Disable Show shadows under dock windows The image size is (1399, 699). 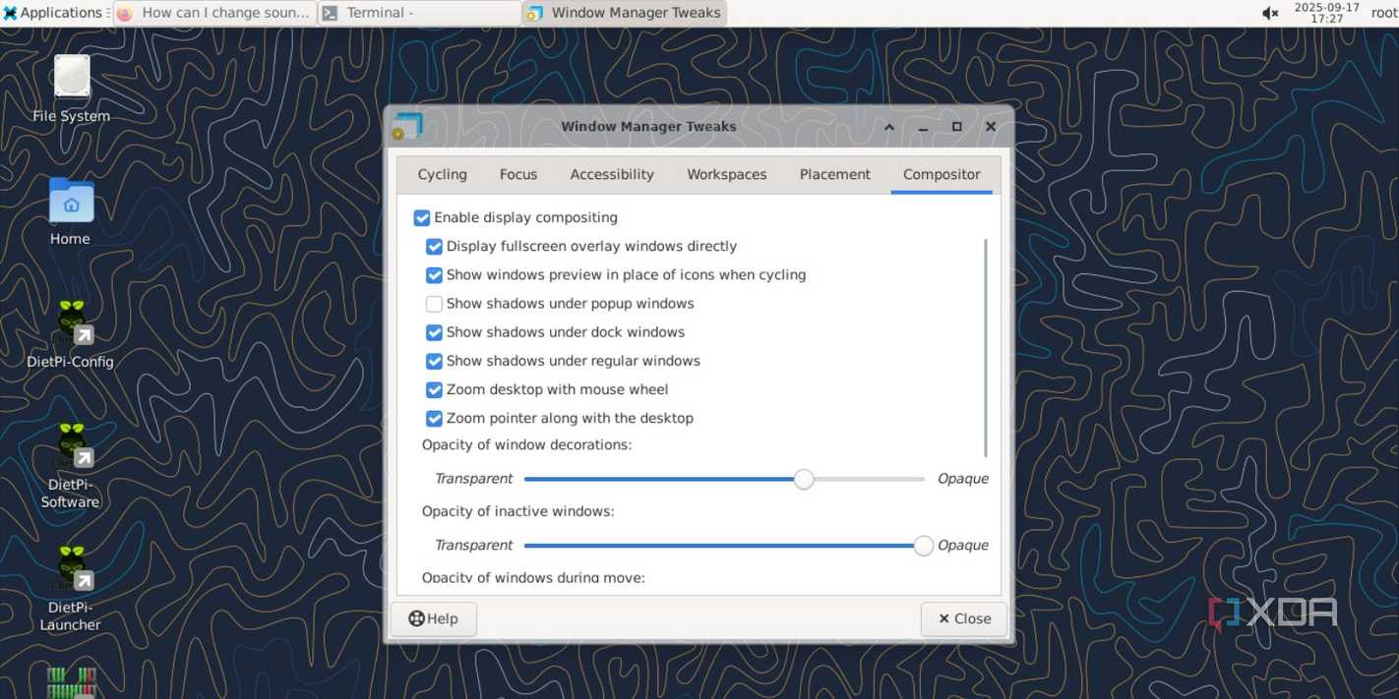(x=434, y=332)
